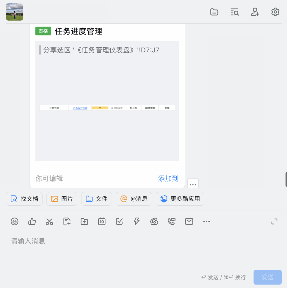Expand the message input area
Screen dimensions: 287x288
tap(274, 221)
